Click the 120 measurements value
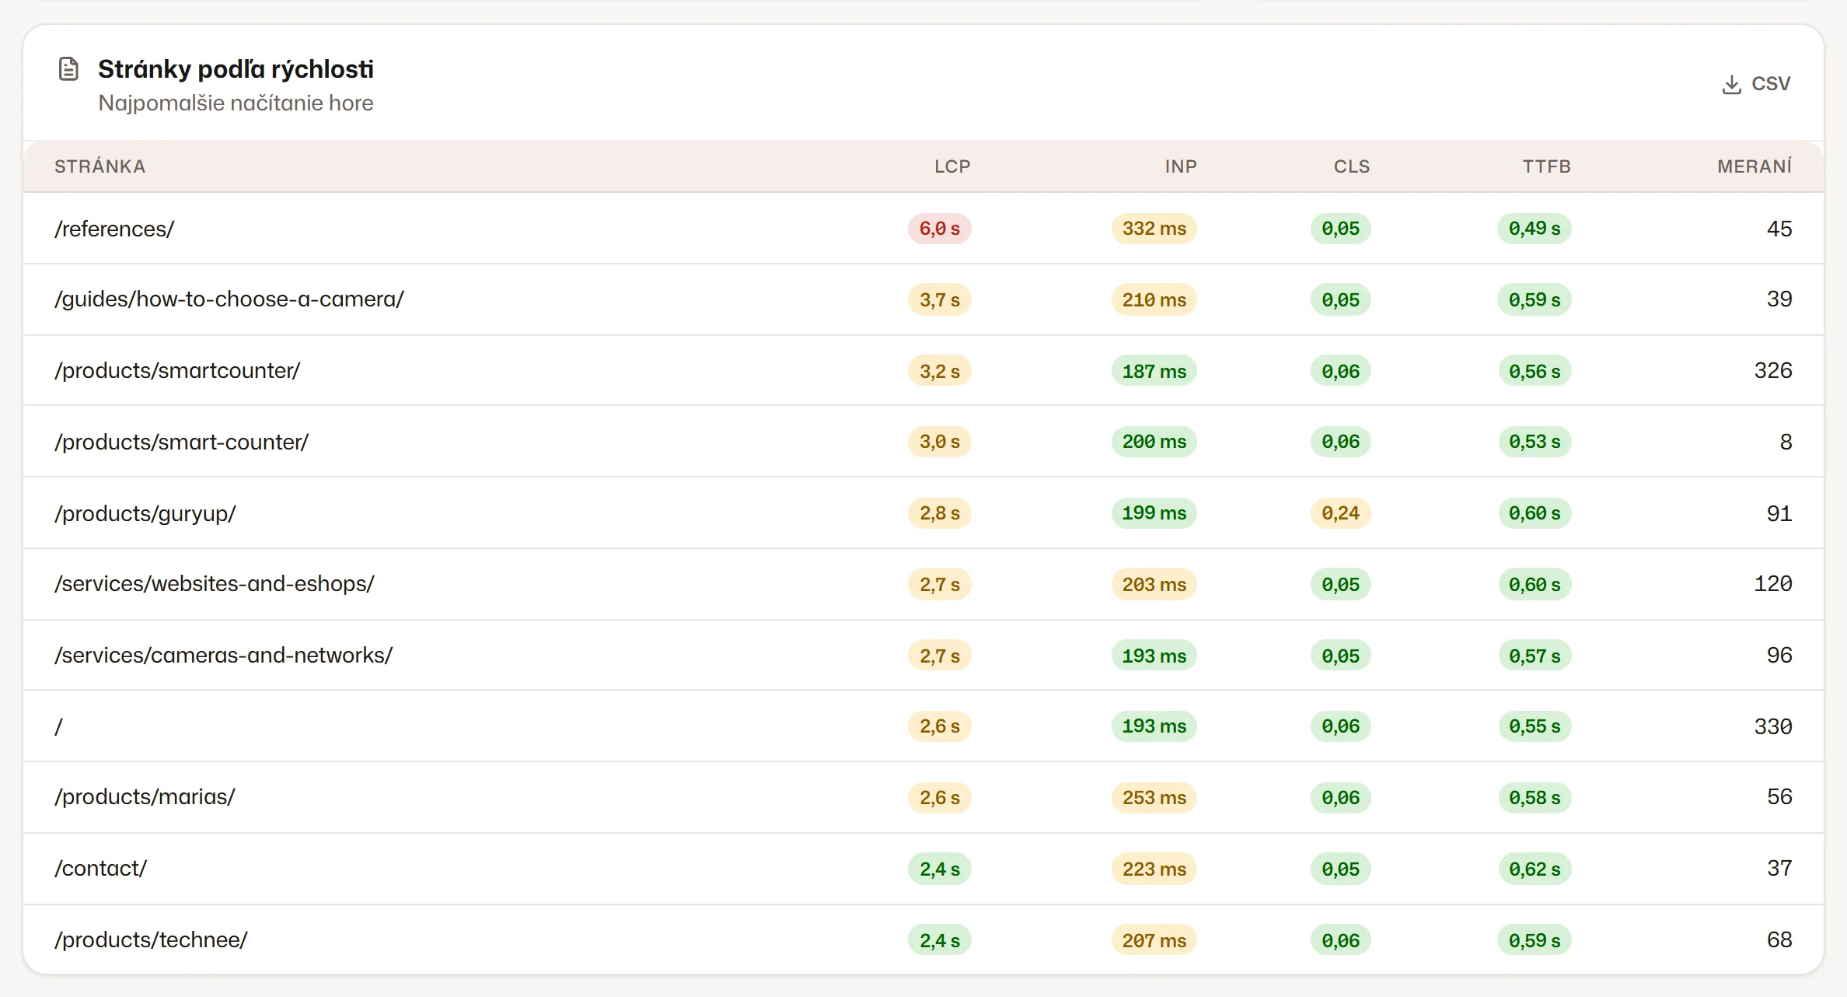Screen dimensions: 1847x997 click(1773, 584)
